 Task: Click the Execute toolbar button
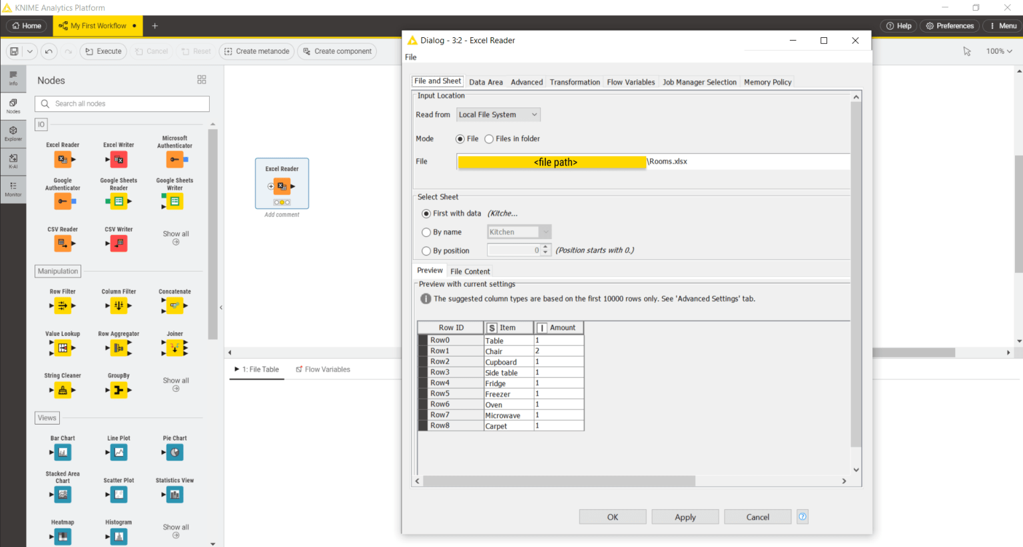(103, 51)
